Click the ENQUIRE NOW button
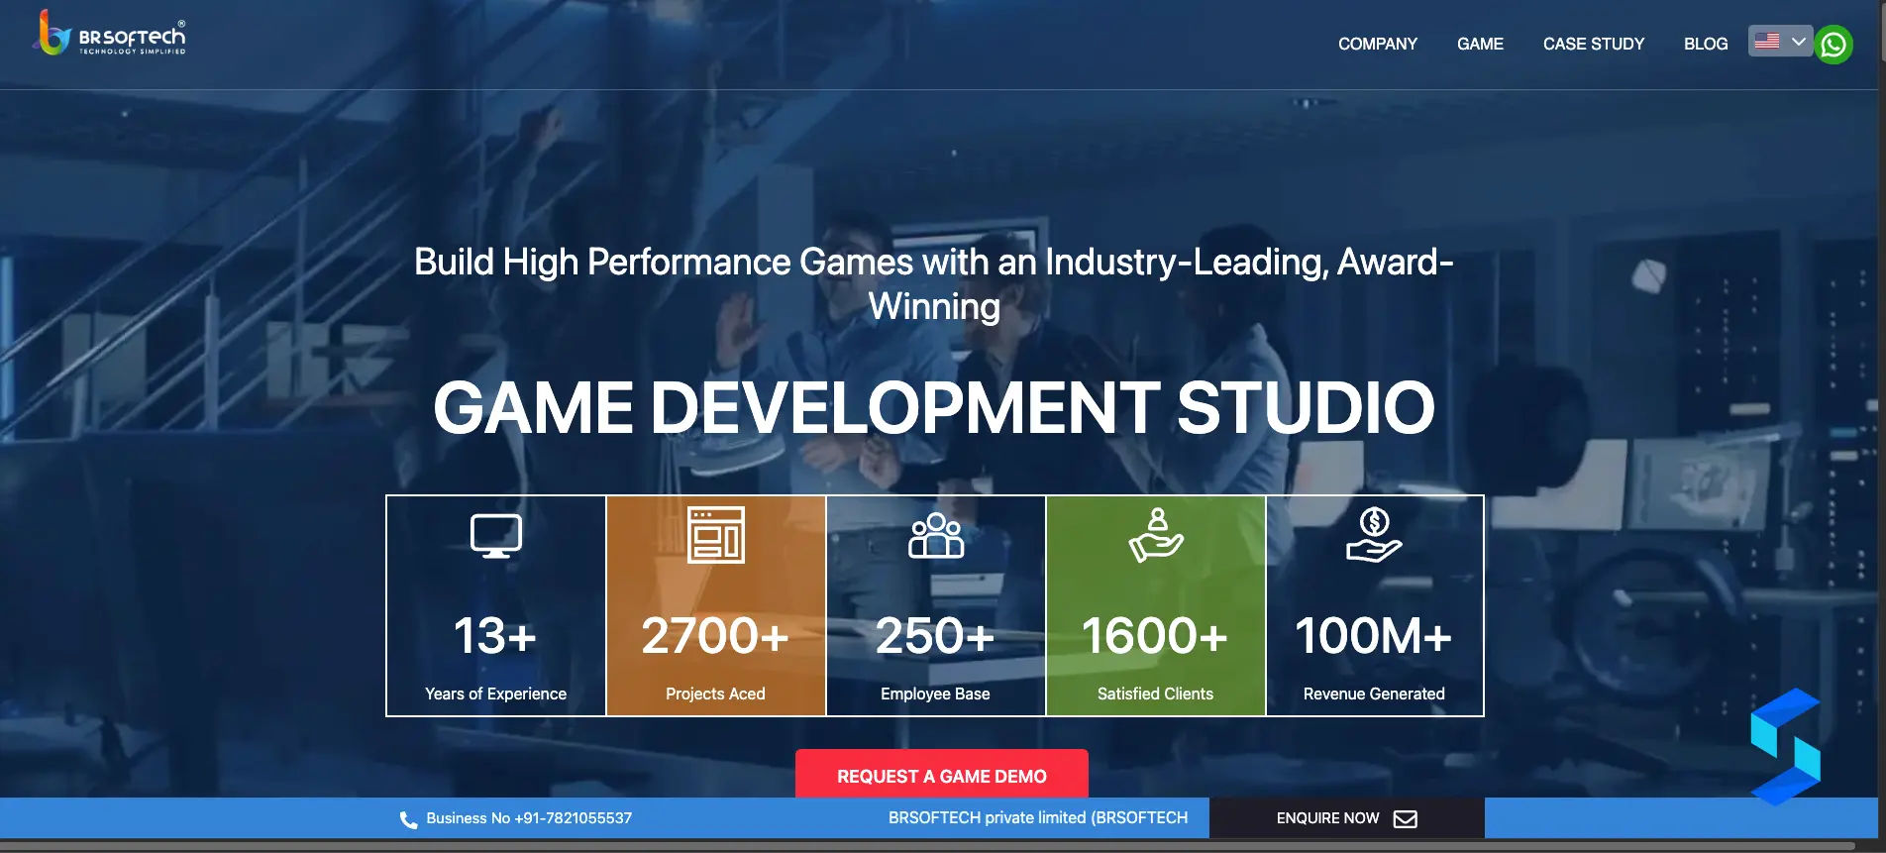This screenshot has height=853, width=1886. coord(1347,818)
